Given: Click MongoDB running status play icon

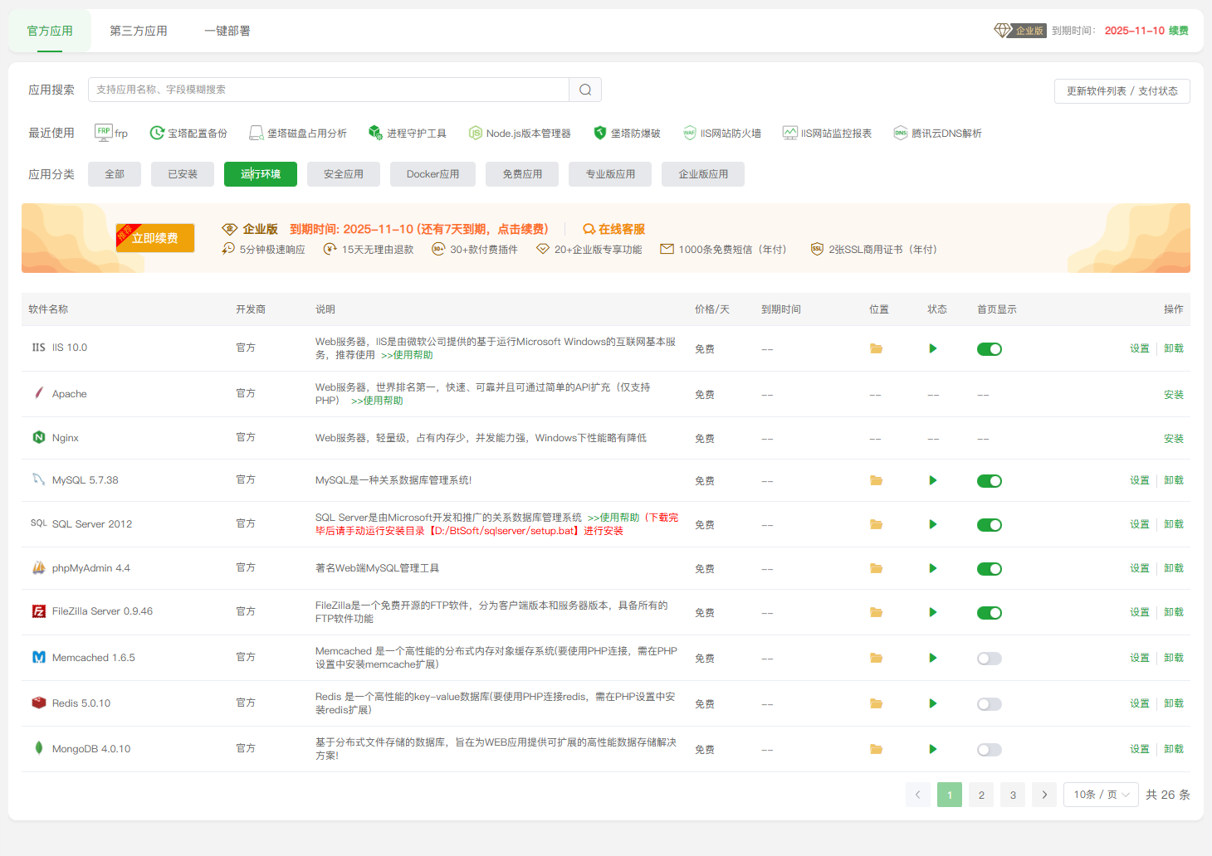Looking at the screenshot, I should point(933,749).
